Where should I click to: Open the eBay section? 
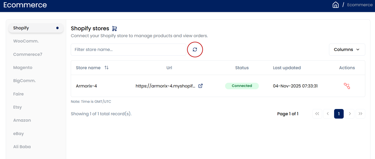click(18, 133)
